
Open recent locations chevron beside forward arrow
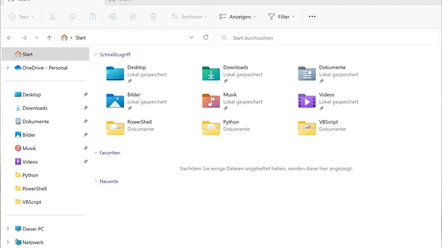pos(37,38)
